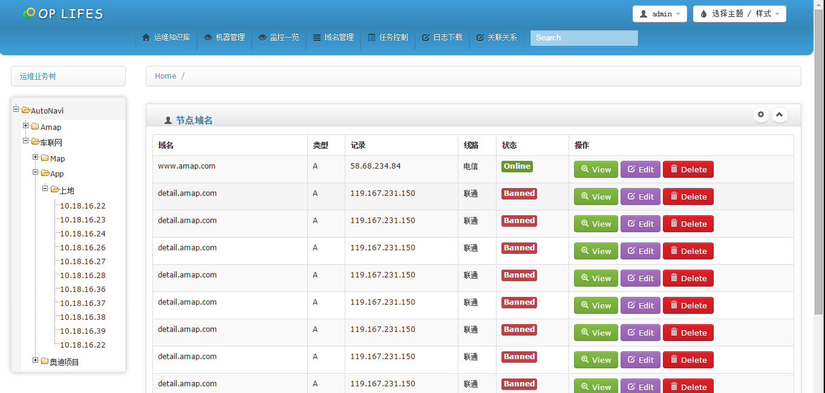Screen dimensions: 825x393
Task: Click the home icon on 运维知识库
Action: [x=146, y=37]
